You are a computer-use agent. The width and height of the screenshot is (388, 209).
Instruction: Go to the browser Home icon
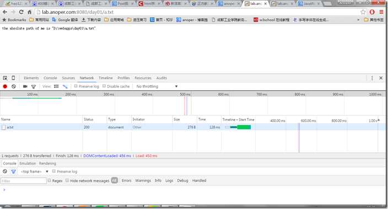tap(29, 12)
